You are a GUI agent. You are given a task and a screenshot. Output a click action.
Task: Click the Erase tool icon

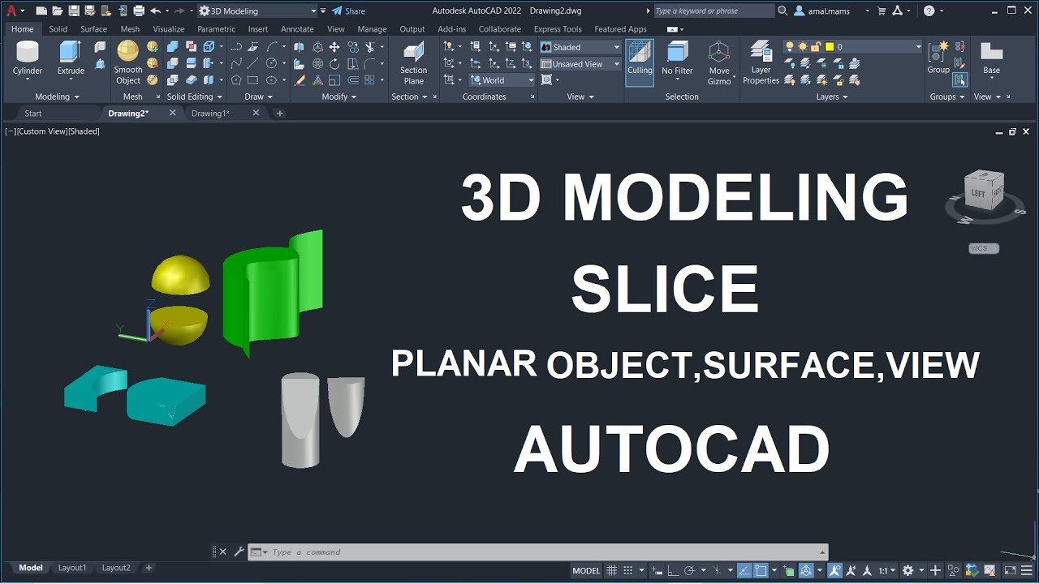click(300, 80)
